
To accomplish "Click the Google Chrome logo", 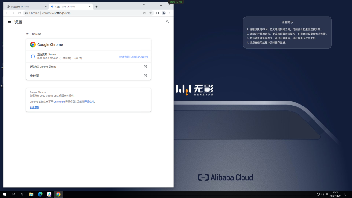I will (x=33, y=45).
